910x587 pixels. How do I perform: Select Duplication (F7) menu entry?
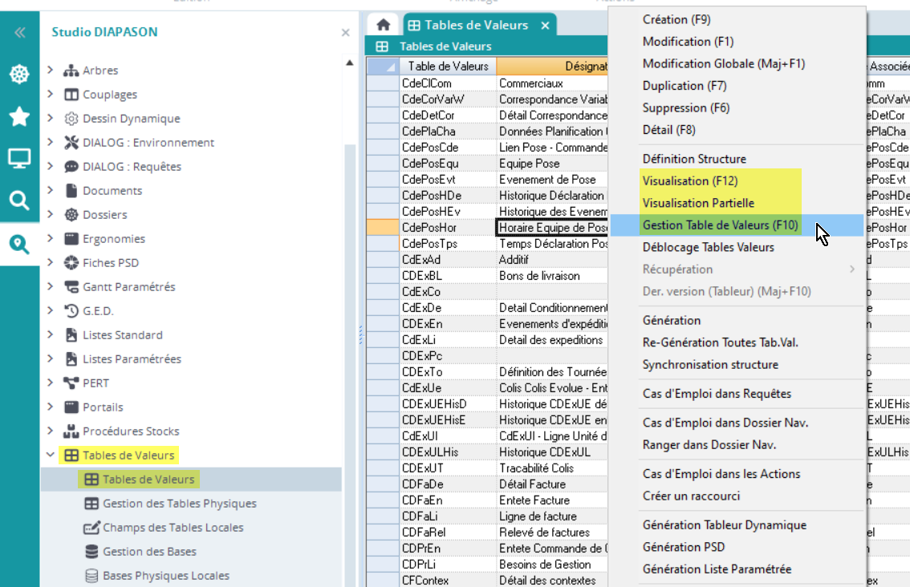[684, 86]
